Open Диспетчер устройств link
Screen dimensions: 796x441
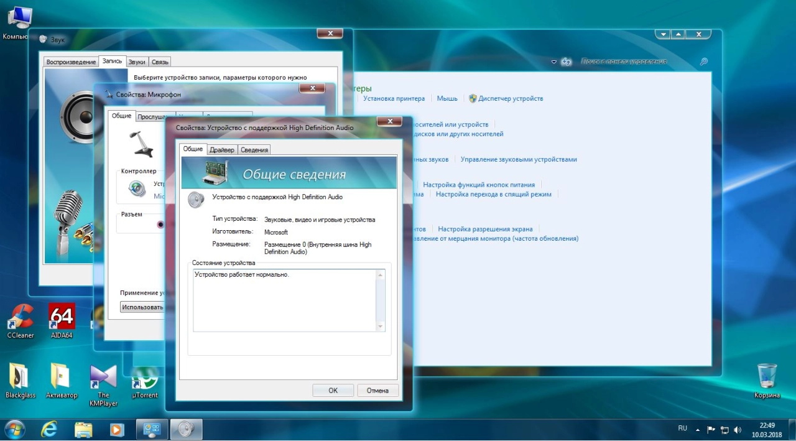point(511,98)
